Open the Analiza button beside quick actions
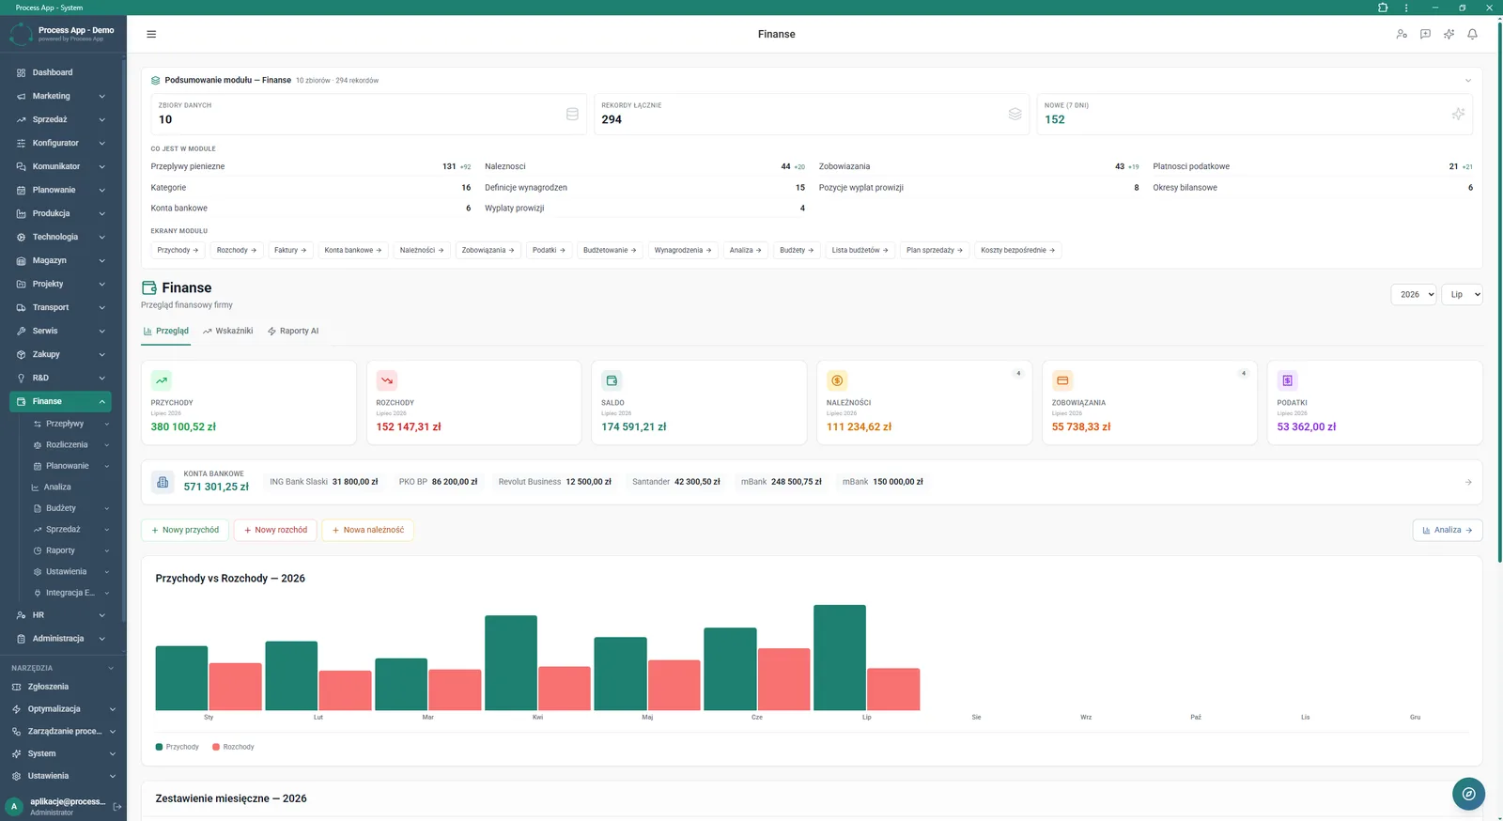The height and width of the screenshot is (821, 1503). click(1448, 530)
